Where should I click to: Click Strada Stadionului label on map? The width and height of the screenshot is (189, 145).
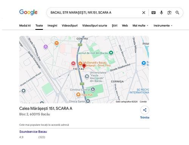120,67
